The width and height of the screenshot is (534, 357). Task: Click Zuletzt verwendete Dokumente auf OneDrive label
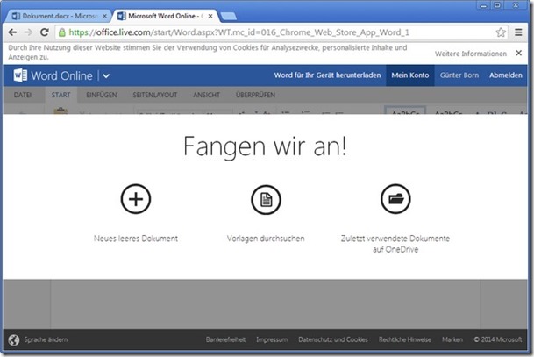(395, 244)
